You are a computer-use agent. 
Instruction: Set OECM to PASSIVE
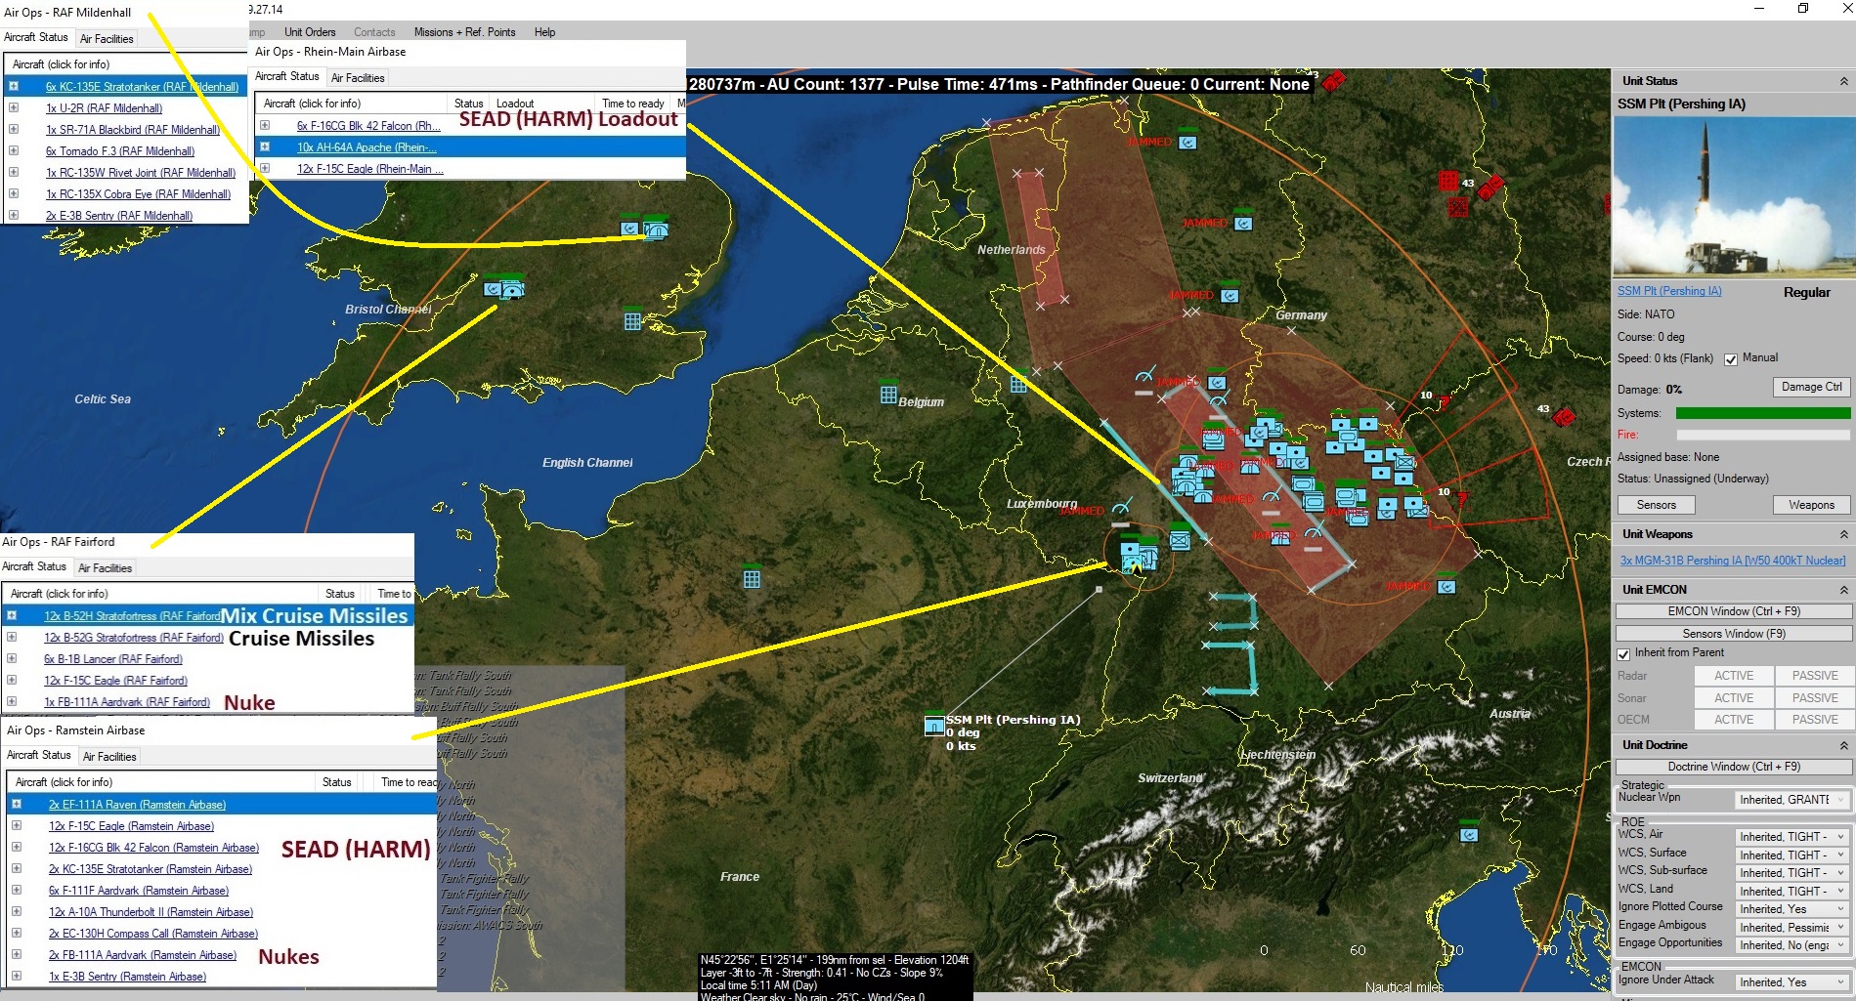click(1815, 720)
